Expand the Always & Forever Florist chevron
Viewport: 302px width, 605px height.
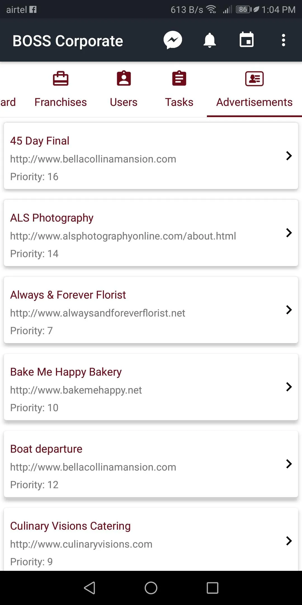pos(289,310)
